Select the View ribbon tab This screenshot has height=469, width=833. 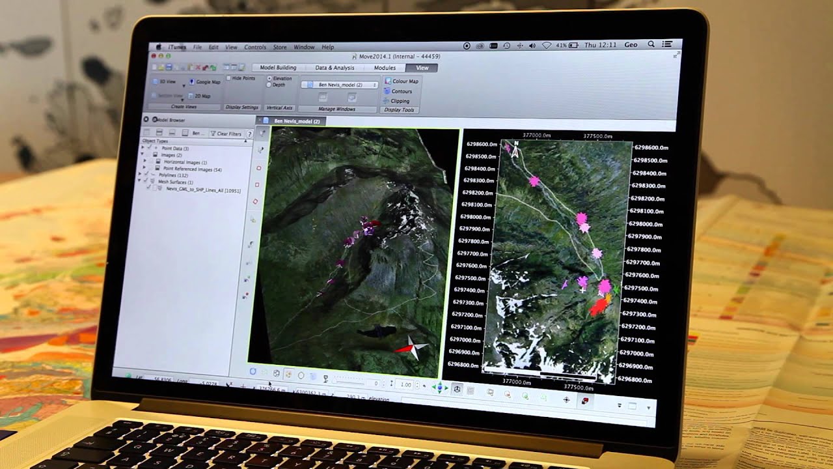coord(422,68)
